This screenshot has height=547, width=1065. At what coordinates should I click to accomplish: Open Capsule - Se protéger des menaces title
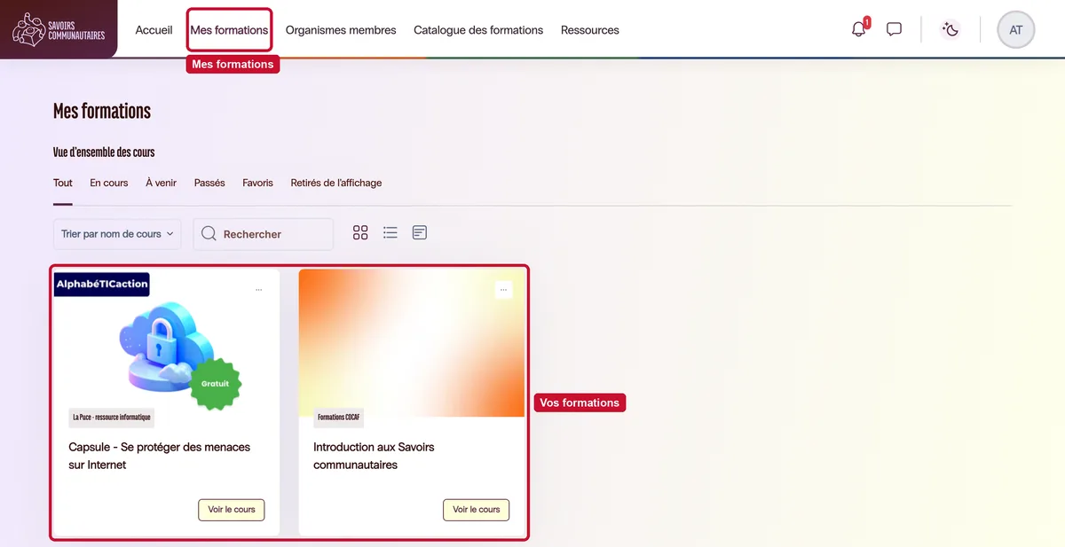tap(160, 456)
